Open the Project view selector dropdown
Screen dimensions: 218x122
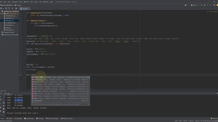2,8
